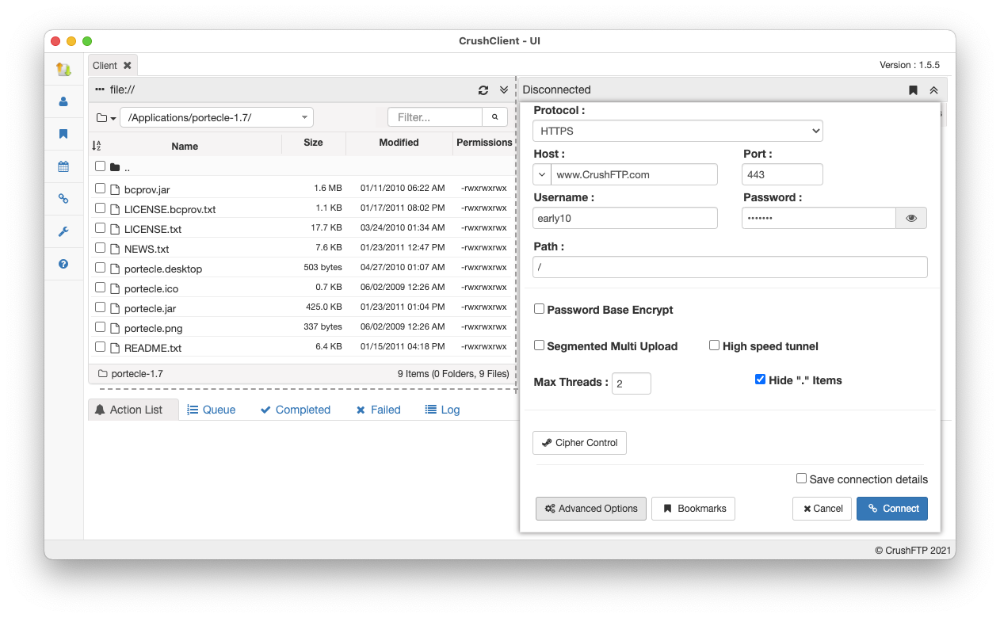Click the Connect button

(x=892, y=509)
